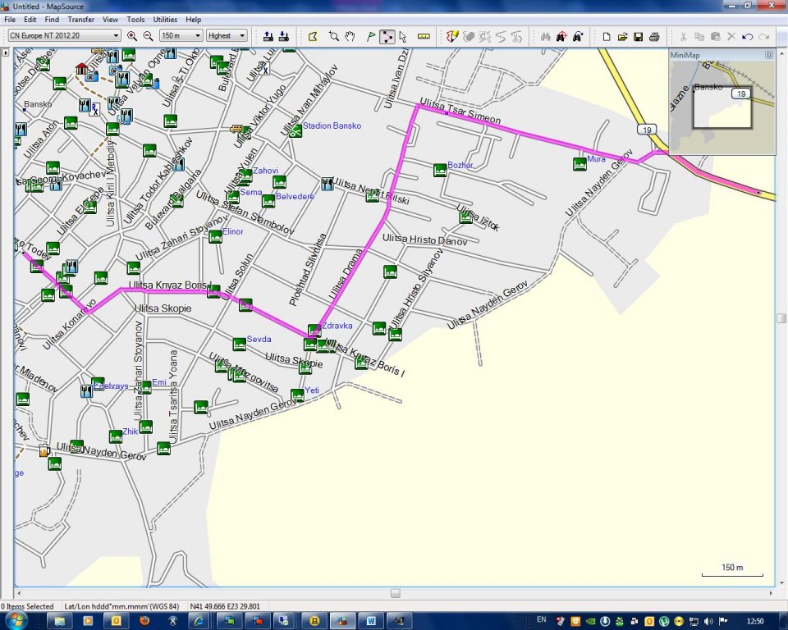This screenshot has width=788, height=630.
Task: Click the Elinor lodging marker
Action: pyautogui.click(x=215, y=236)
